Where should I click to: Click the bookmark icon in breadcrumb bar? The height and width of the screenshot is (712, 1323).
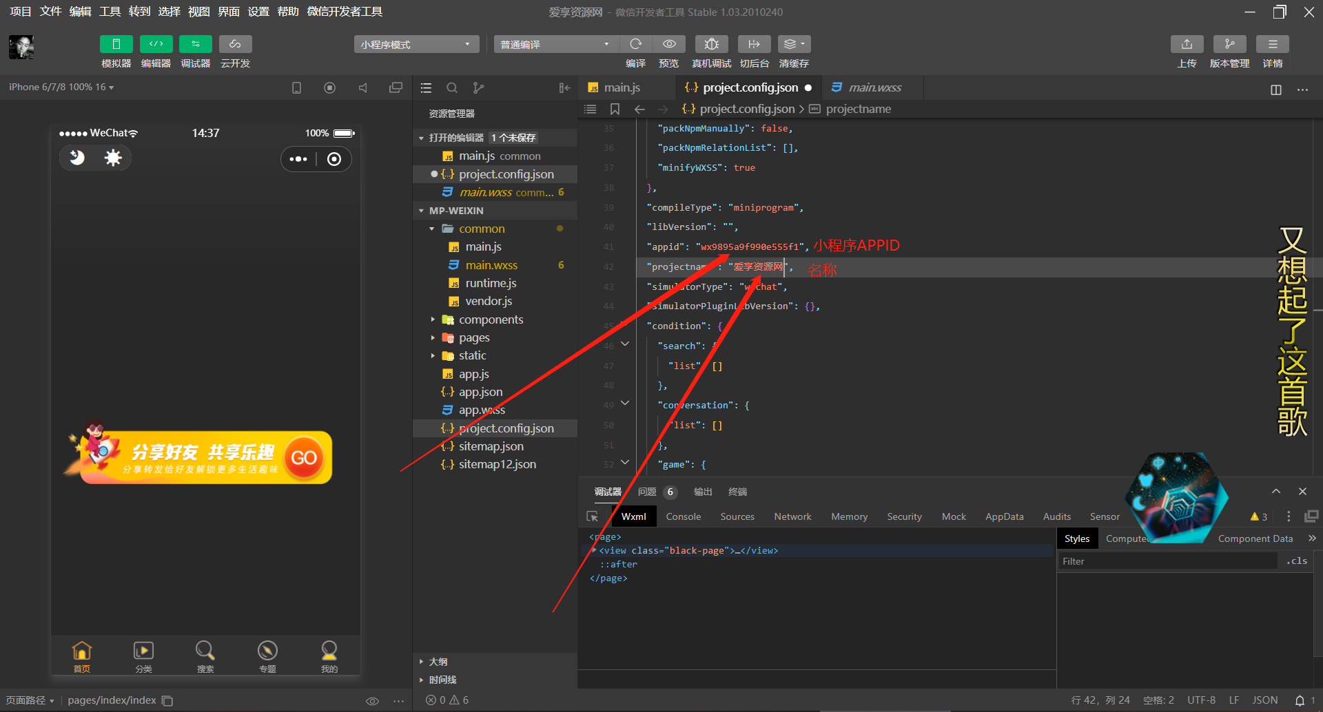[x=615, y=109]
